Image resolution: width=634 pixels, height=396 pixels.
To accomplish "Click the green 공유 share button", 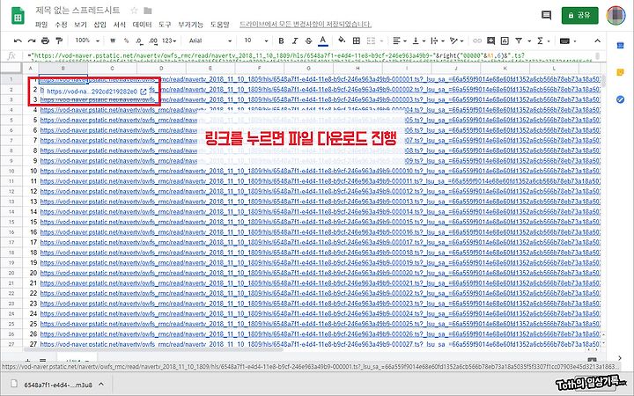I will (579, 15).
